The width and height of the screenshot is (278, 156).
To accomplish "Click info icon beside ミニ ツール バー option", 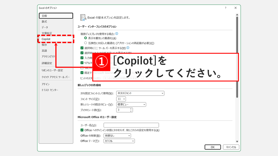I will pyautogui.click(x=128, y=48).
